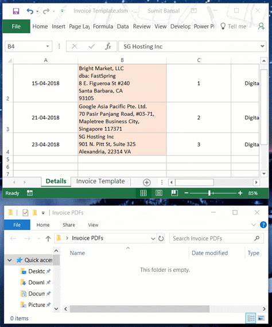
Task: Click the Properties checkmark icon in Explorer
Action: tap(25, 213)
